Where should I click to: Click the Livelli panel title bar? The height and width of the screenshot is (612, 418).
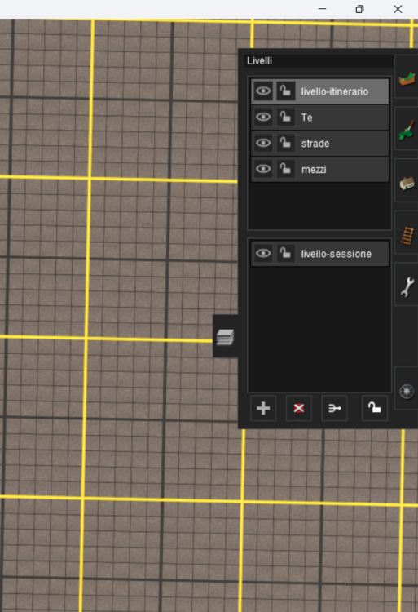coord(319,61)
